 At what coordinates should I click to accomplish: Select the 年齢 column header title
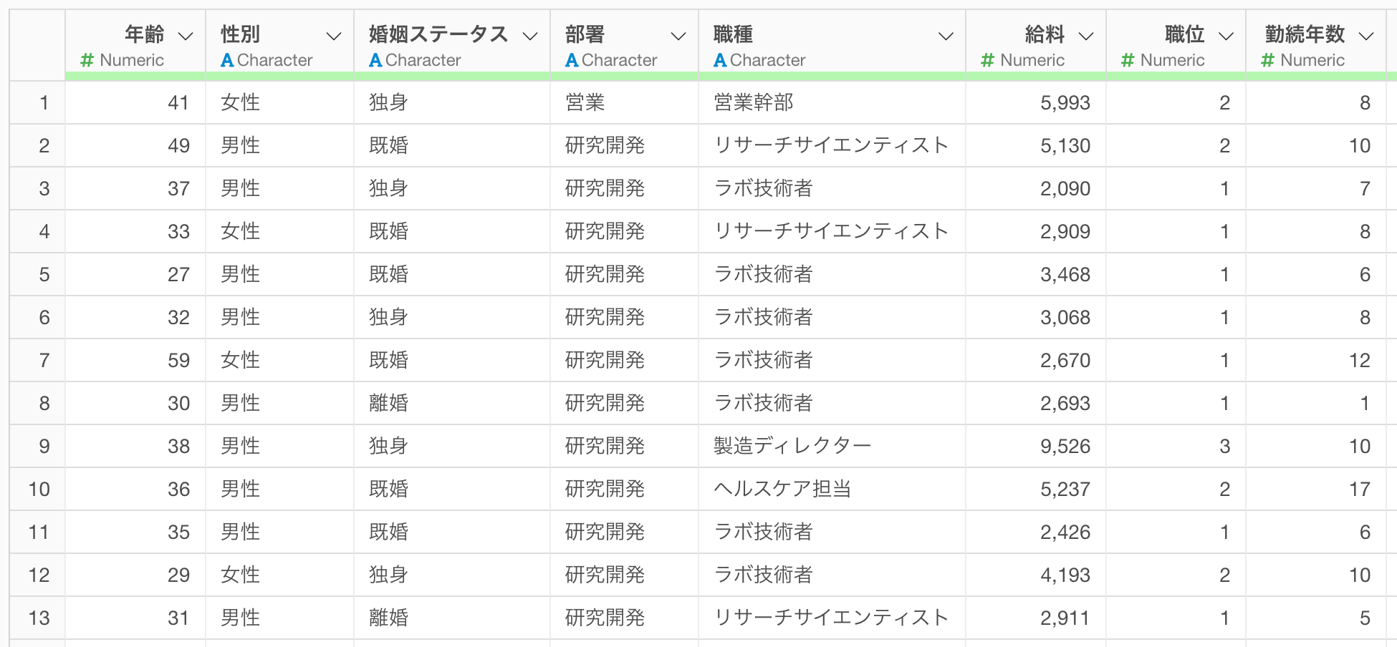click(145, 34)
